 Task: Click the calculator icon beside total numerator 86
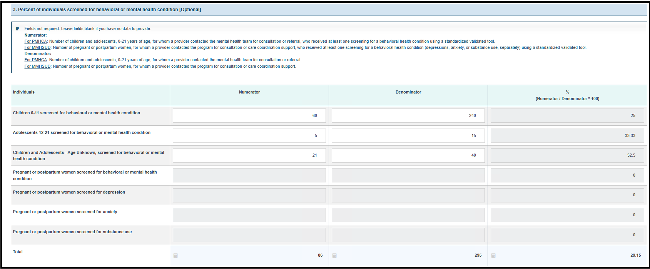(175, 256)
